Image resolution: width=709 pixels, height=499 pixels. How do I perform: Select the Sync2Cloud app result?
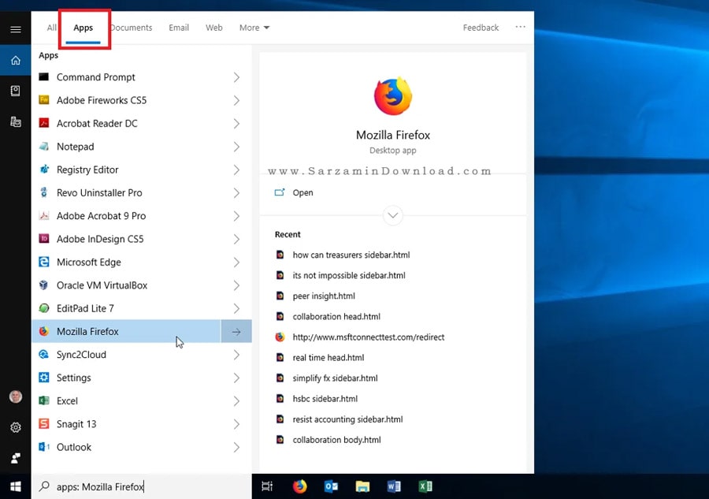tap(126, 355)
